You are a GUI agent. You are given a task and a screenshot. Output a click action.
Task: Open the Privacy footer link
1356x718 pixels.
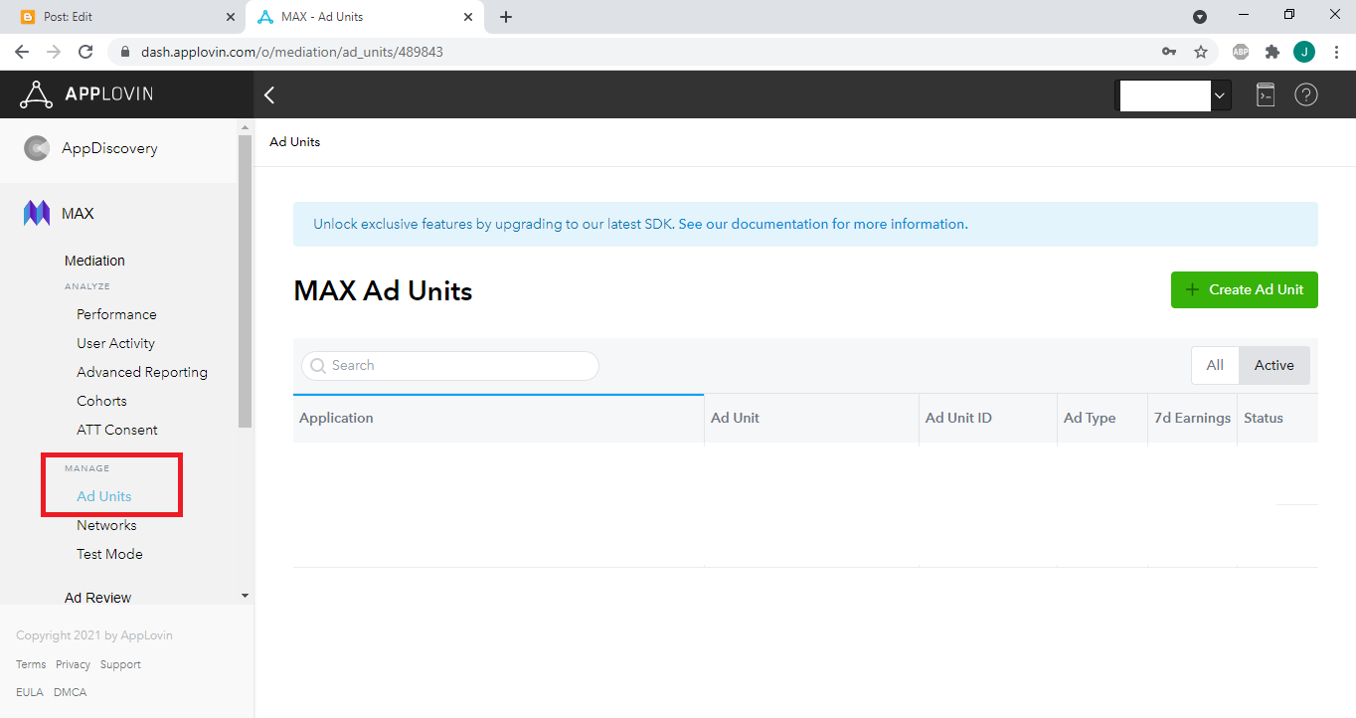73,664
